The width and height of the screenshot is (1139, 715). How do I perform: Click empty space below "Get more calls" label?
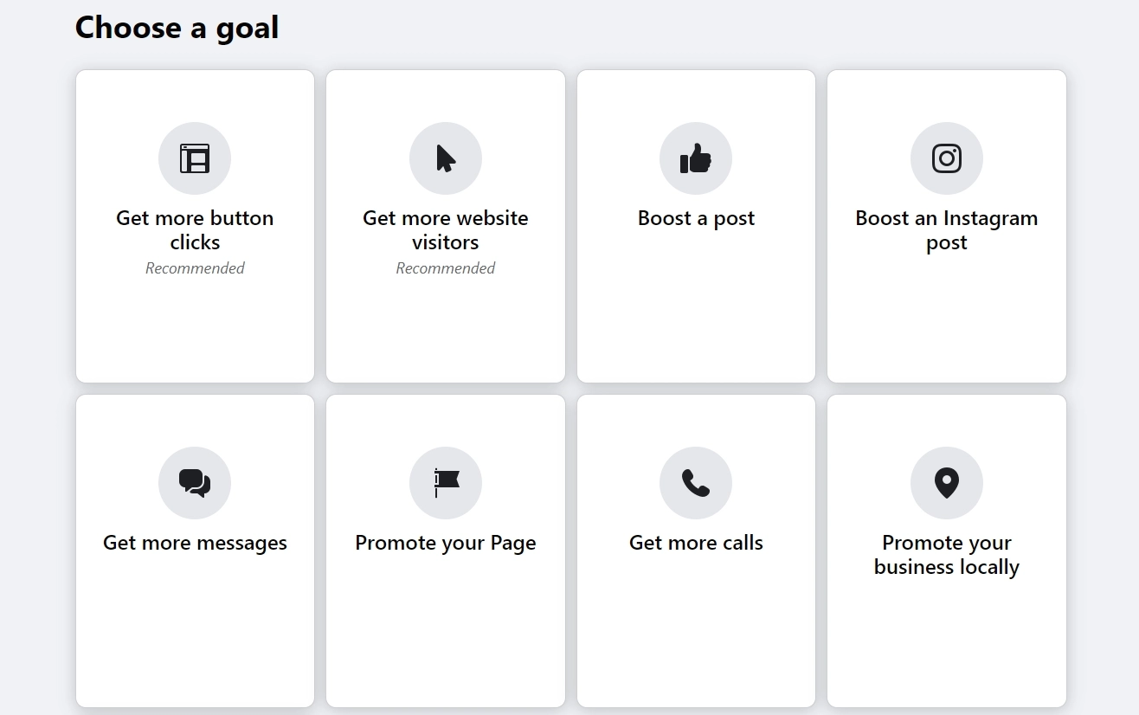(x=696, y=632)
